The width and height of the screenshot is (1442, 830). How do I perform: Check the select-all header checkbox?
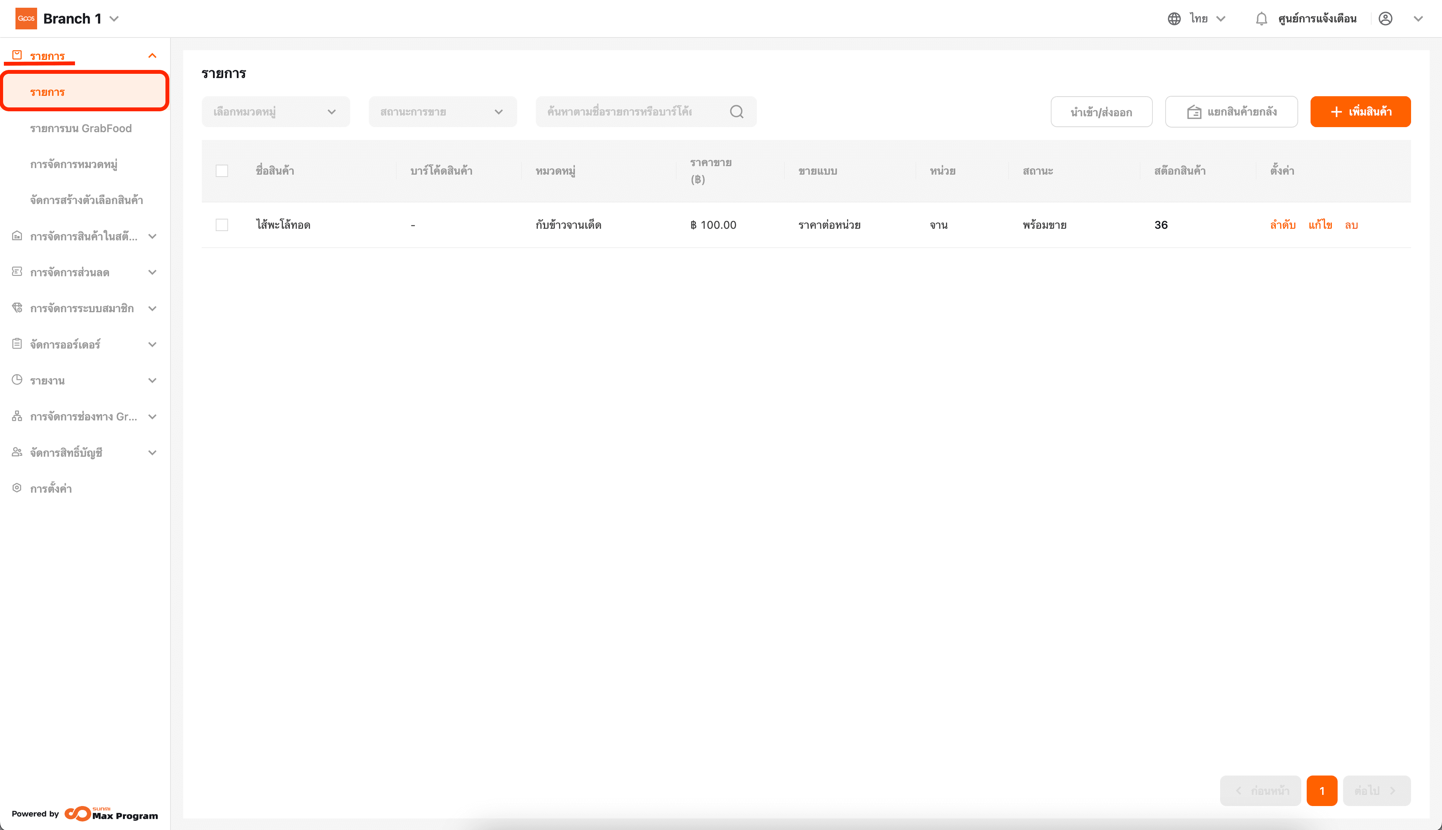pos(222,171)
